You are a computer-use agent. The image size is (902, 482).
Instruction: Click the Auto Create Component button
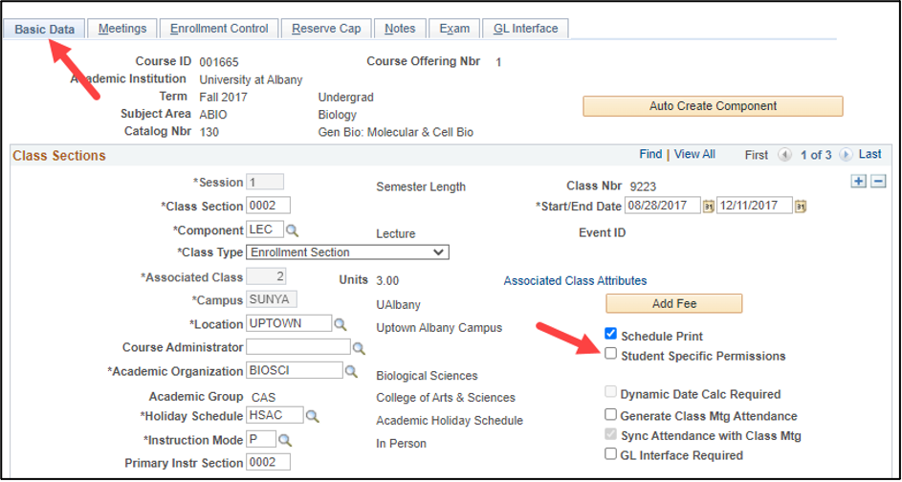(x=713, y=106)
